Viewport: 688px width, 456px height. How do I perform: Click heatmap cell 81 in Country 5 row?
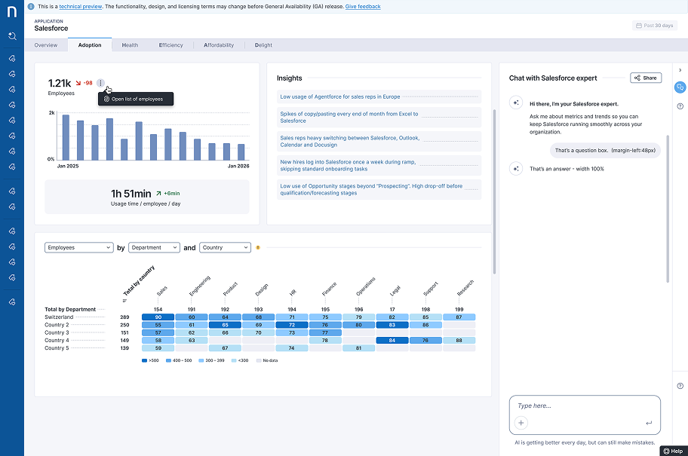(359, 348)
